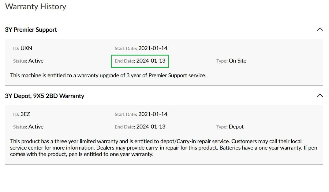The height and width of the screenshot is (192, 329).
Task: Select the 3EZ warranty ID value
Action: coord(25,114)
